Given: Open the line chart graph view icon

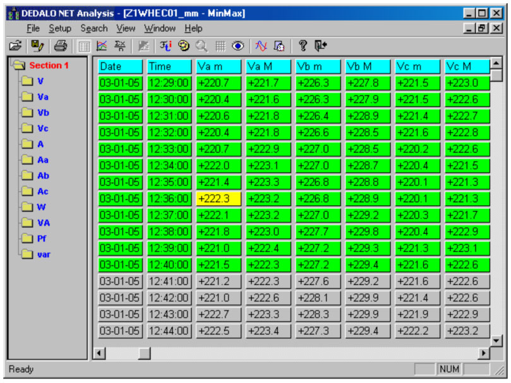Looking at the screenshot, I should tap(101, 46).
